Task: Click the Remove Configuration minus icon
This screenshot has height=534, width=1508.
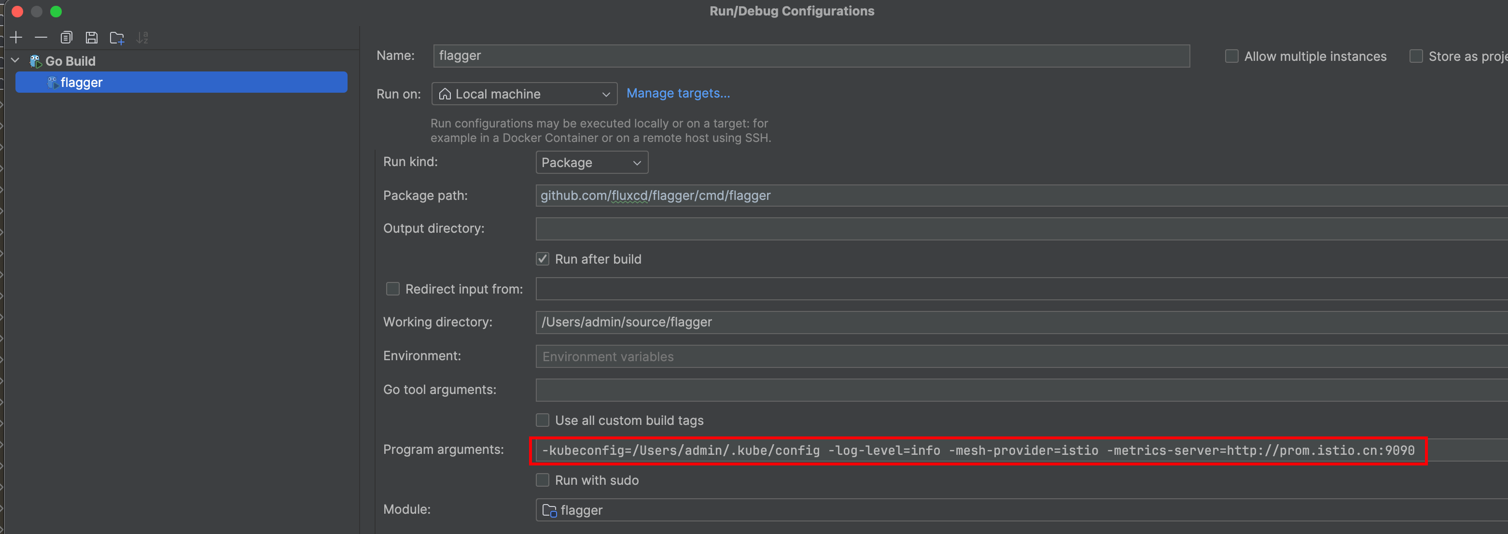Action: tap(41, 38)
